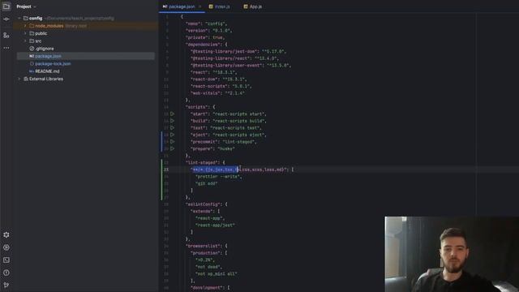
Task: Expand External Libraries node
Action: (x=19, y=79)
